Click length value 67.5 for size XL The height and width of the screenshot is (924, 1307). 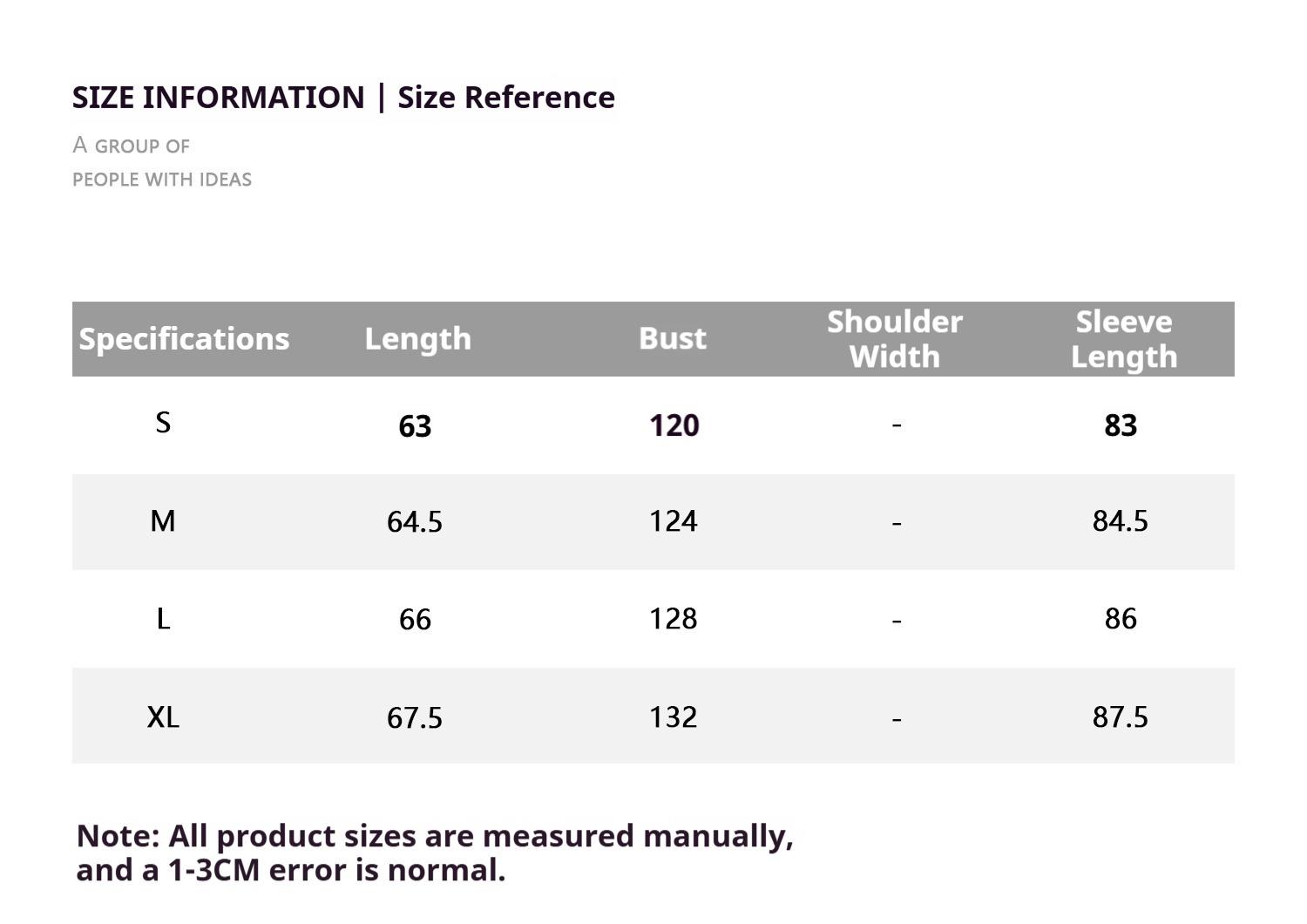pos(415,718)
